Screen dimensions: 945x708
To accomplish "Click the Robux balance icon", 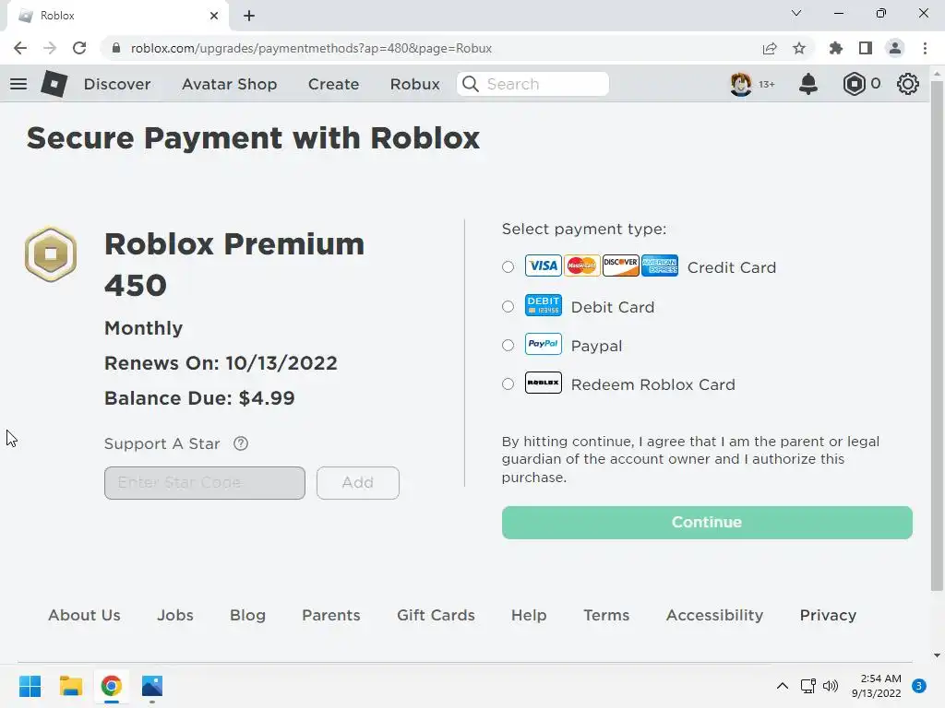I will coord(854,84).
